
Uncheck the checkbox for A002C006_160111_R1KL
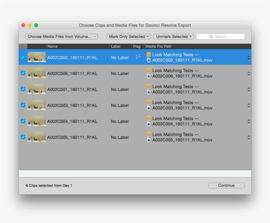(23, 73)
